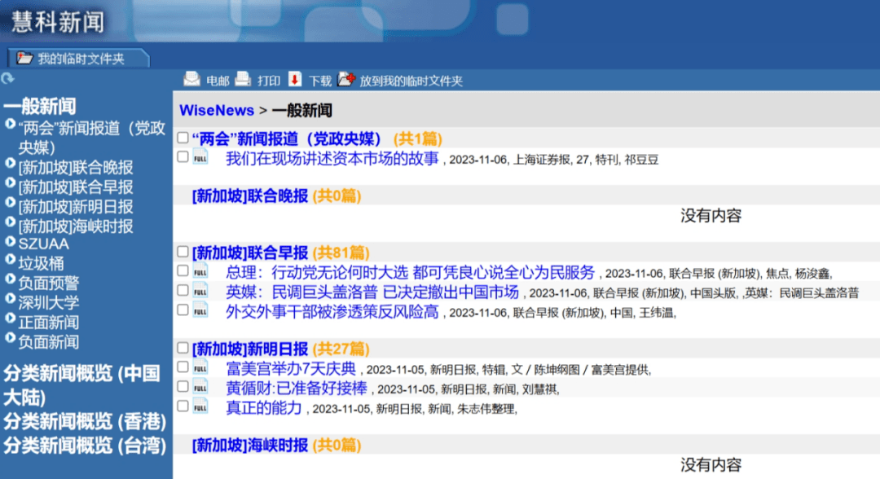Open the 我的临时文件夹 tab

coord(78,59)
